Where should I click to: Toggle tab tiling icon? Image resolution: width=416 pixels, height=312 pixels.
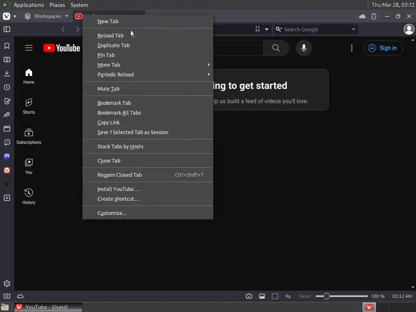coord(275,296)
